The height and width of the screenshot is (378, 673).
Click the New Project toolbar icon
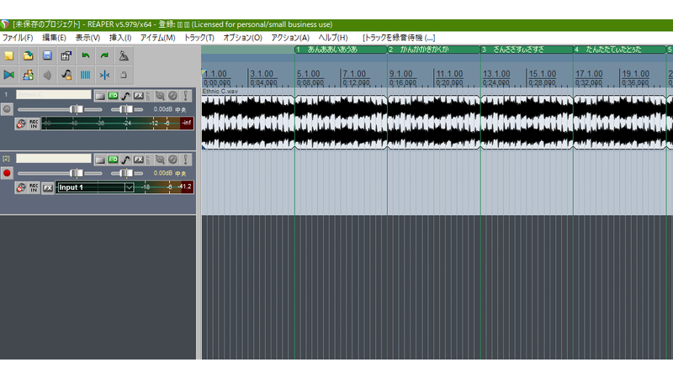(x=9, y=56)
